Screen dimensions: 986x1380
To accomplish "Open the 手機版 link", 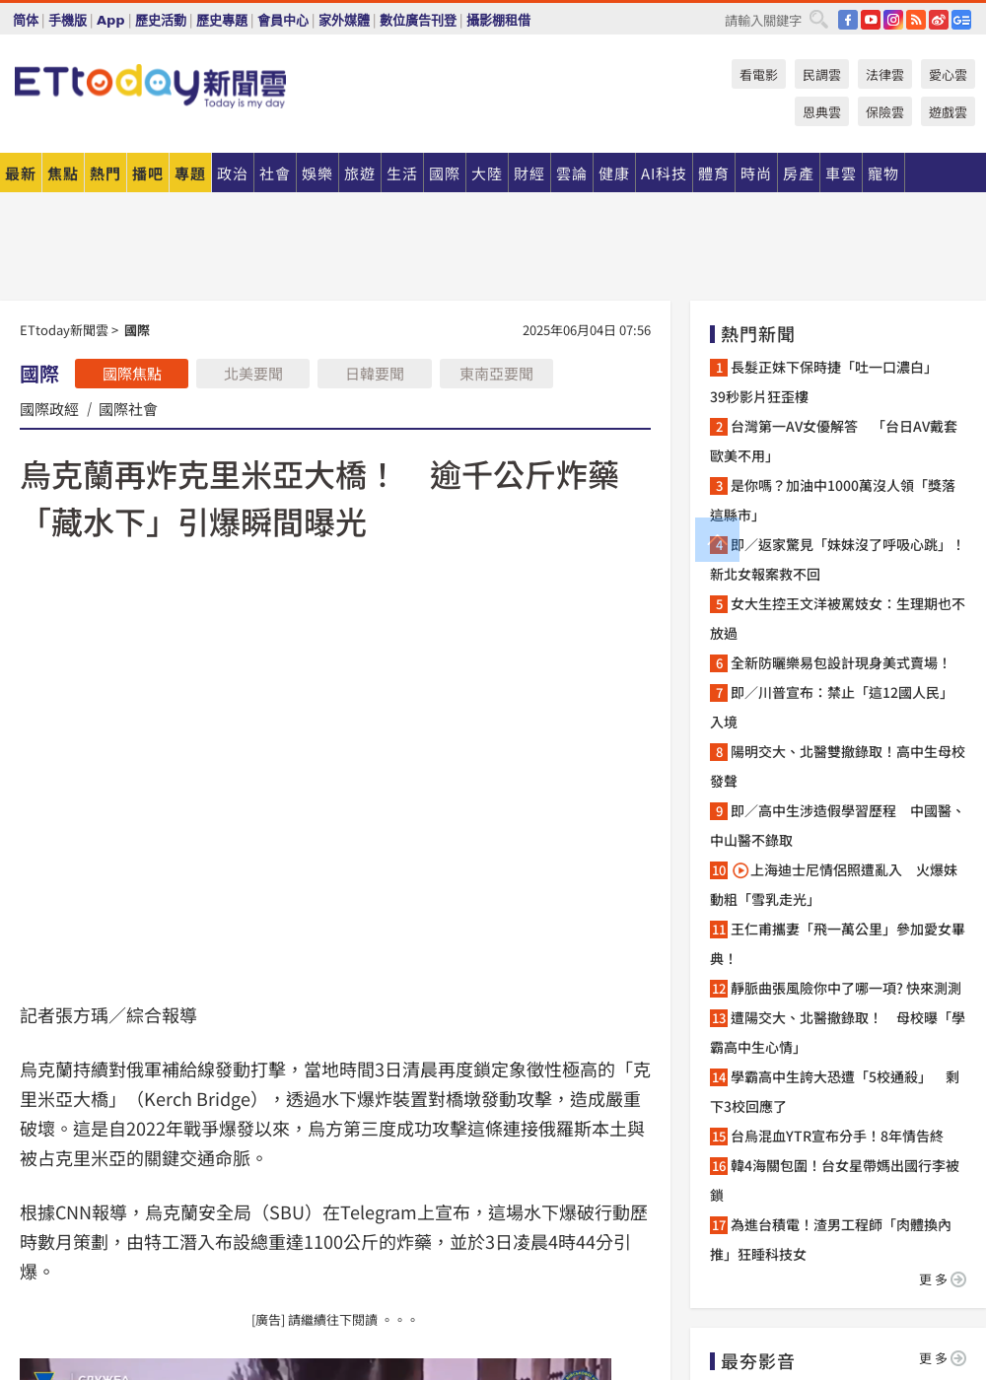I will tap(68, 20).
